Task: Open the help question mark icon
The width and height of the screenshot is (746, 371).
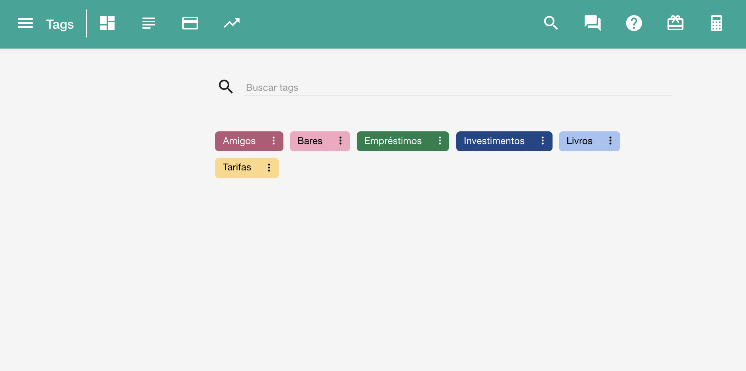Action: [x=634, y=23]
